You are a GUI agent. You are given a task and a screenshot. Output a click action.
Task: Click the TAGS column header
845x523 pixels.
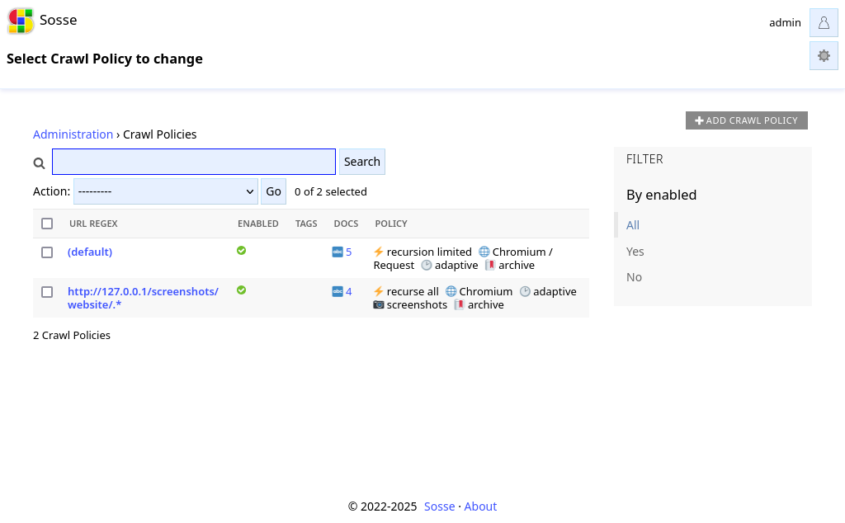(306, 224)
